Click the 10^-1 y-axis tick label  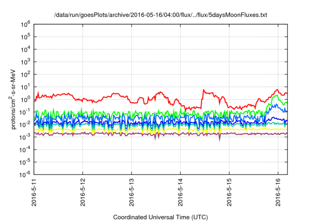tap(25, 112)
